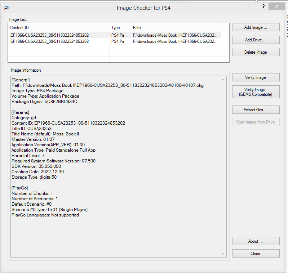Click the Parental Level 7 line
The image size is (288, 273).
(28, 156)
